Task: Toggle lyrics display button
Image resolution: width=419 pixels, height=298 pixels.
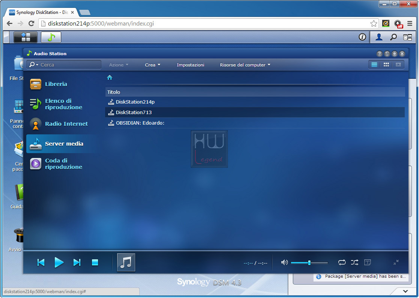Action: click(368, 262)
